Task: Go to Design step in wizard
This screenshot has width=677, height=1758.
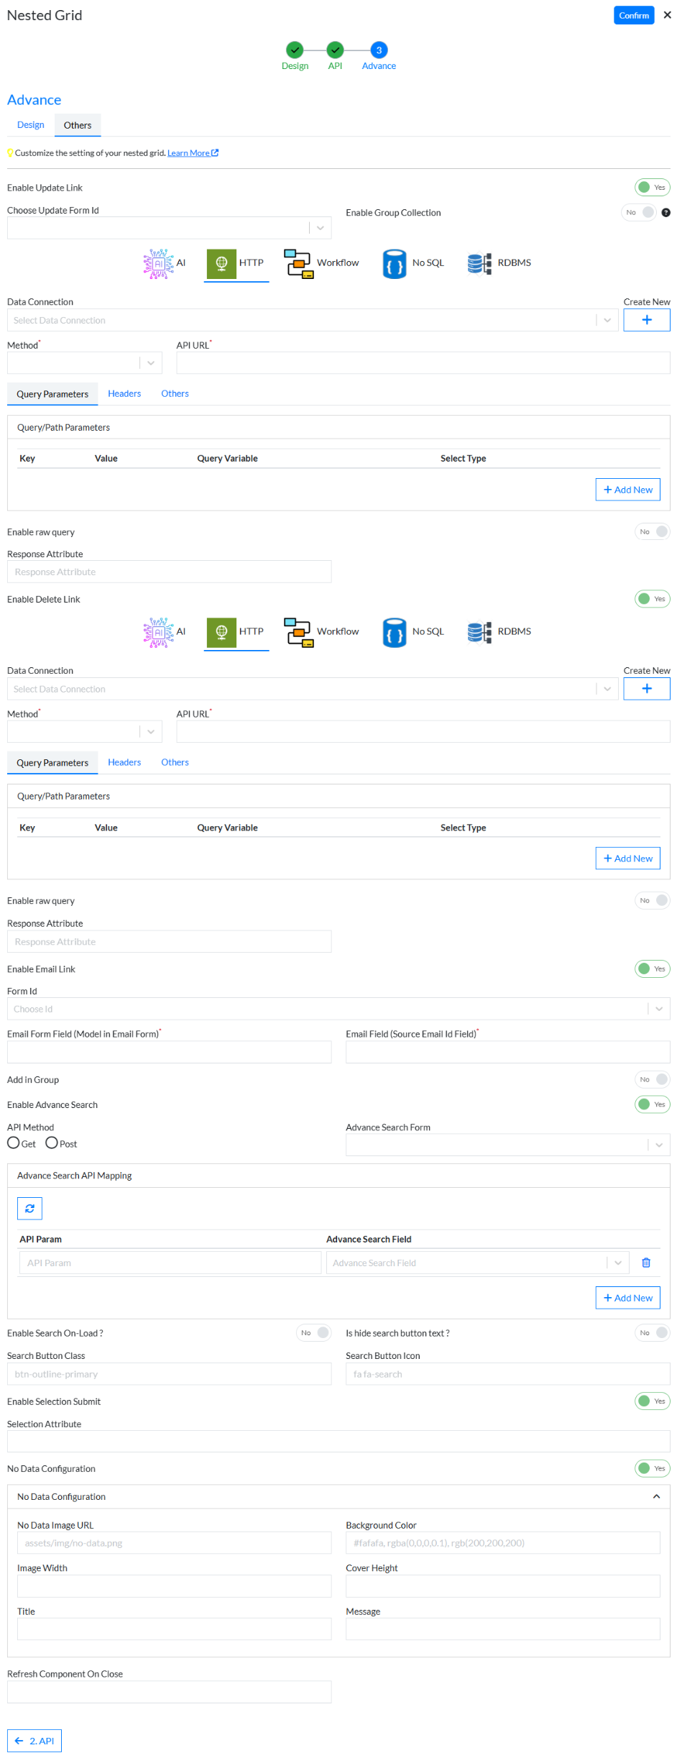Action: tap(295, 50)
